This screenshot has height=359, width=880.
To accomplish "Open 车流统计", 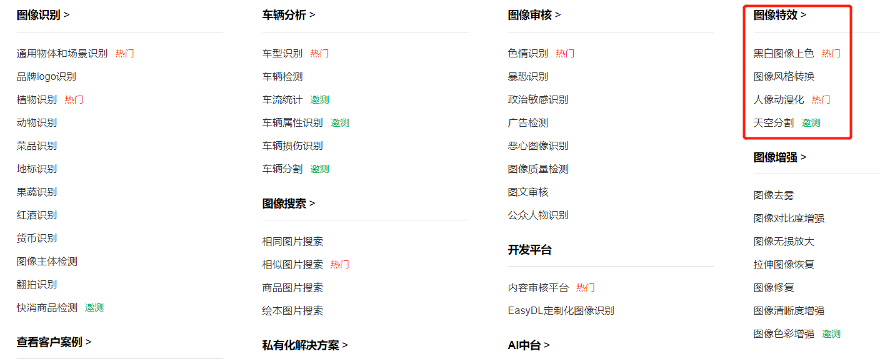I will [x=282, y=100].
